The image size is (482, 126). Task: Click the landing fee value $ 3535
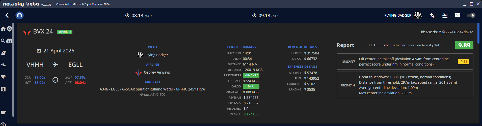pos(310,89)
